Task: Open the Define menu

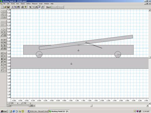Action: pyautogui.click(x=28, y=4)
